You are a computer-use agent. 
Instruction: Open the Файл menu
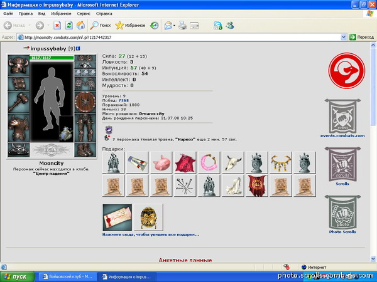8,14
